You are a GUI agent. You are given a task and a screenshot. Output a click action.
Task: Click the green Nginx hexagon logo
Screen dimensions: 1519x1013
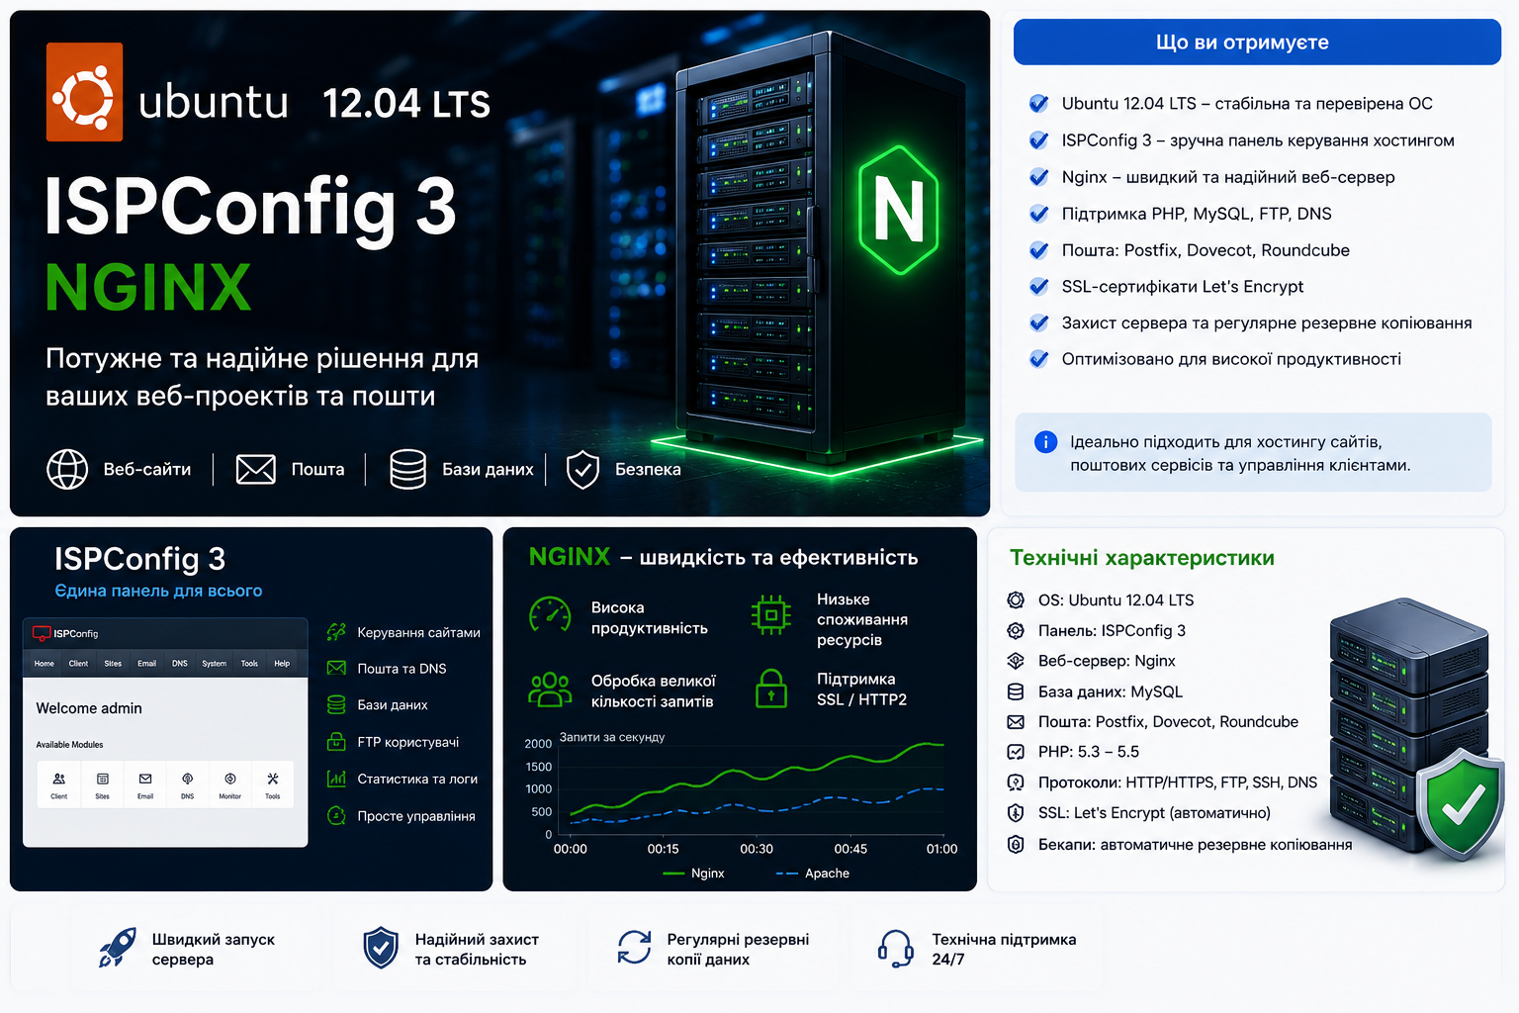[898, 210]
